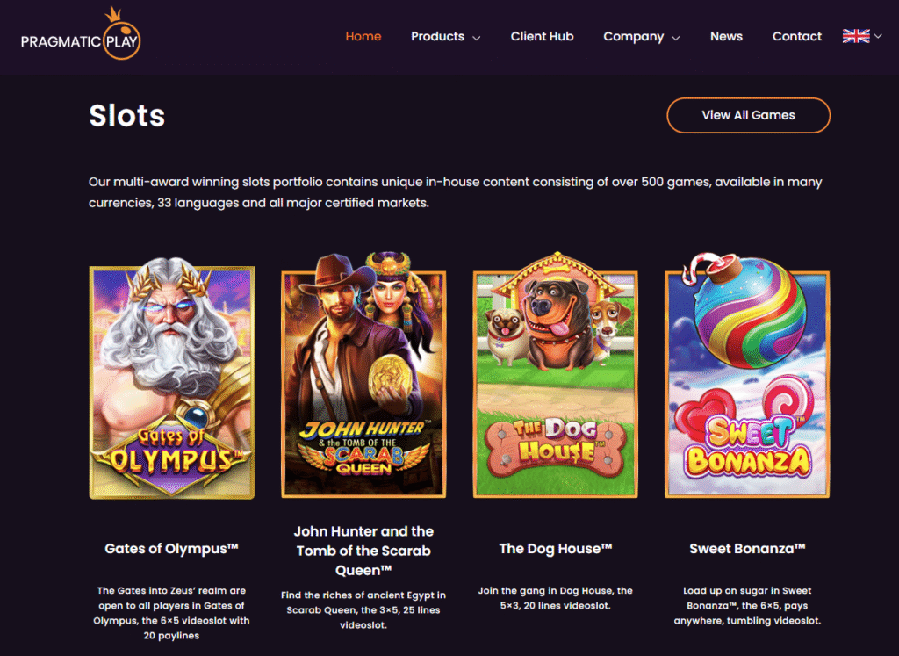The image size is (899, 656).
Task: Click the UK flag language icon
Action: coord(856,36)
